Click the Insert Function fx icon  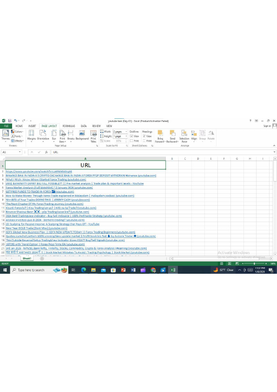(46, 152)
